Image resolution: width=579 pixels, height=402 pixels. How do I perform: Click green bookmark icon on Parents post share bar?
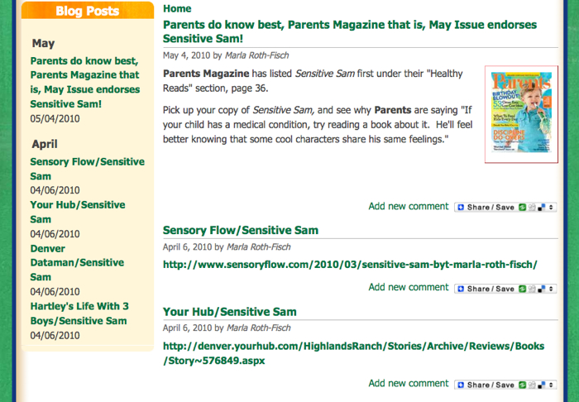(x=523, y=207)
